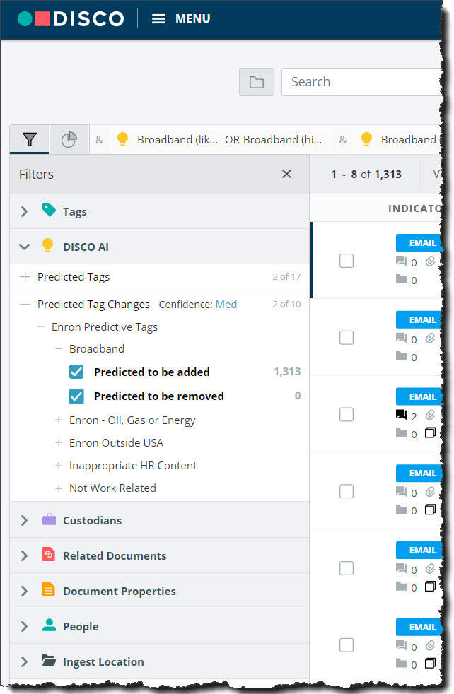The width and height of the screenshot is (454, 694).
Task: Uncheck Predicted to be added
Action: click(x=76, y=372)
